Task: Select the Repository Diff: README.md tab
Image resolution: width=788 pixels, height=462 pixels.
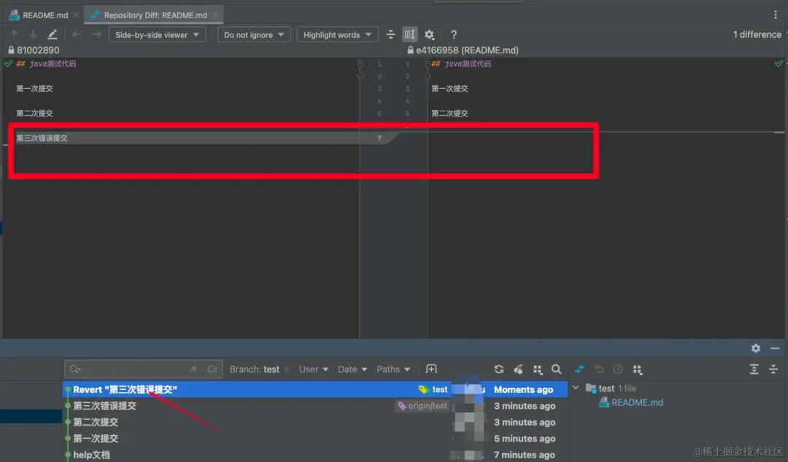Action: [150, 15]
